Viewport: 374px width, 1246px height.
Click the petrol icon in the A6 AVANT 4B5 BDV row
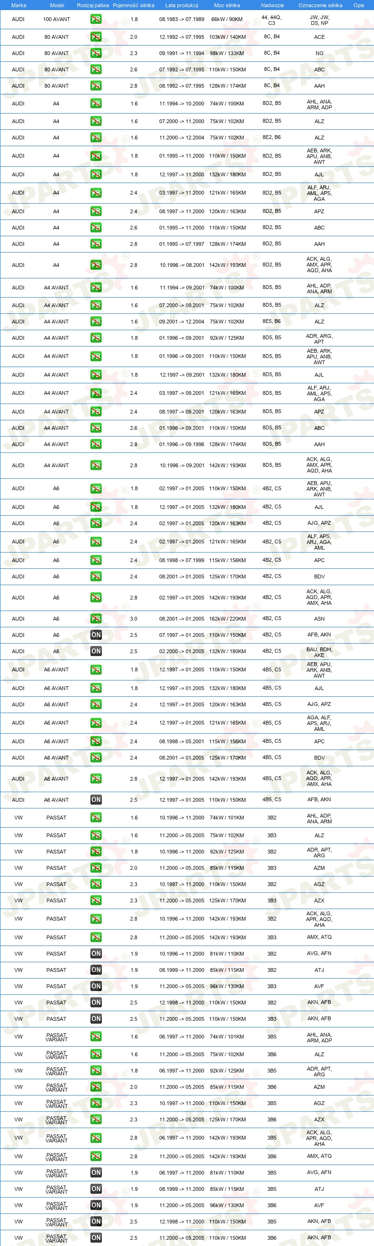click(x=96, y=758)
